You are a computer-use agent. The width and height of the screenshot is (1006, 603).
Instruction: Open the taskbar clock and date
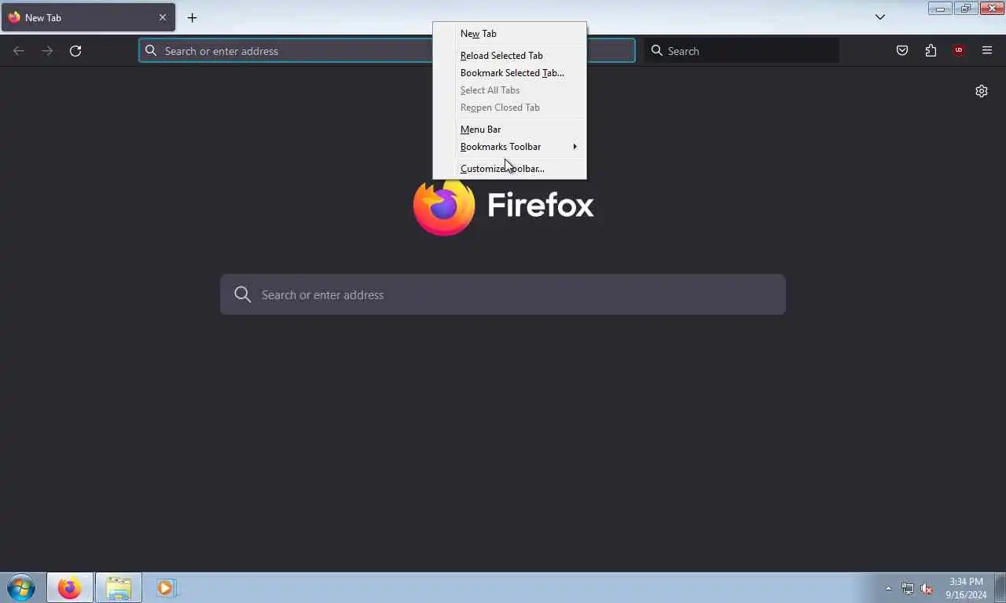(x=966, y=588)
